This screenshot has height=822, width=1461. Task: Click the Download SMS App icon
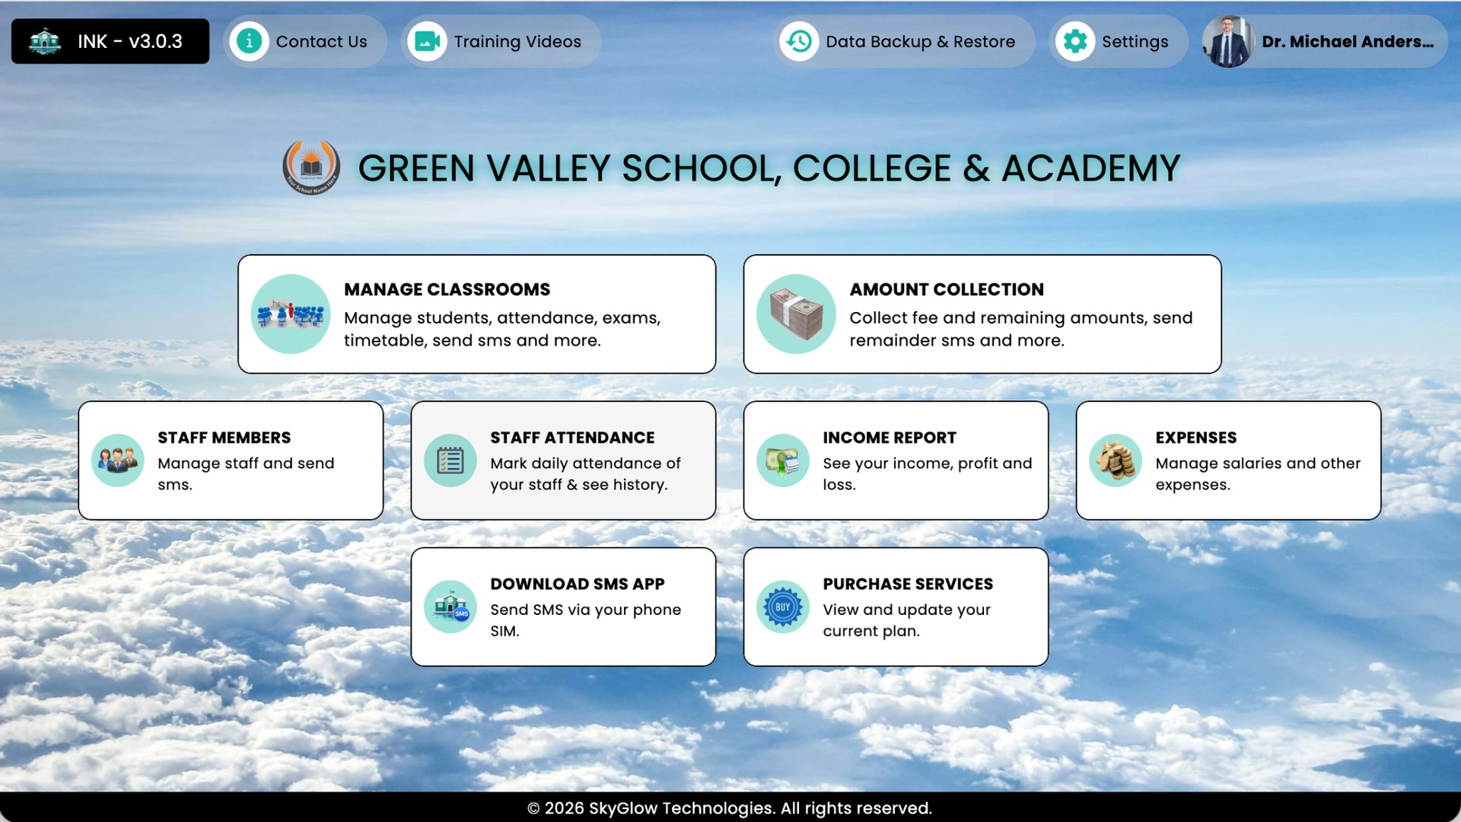click(x=450, y=607)
